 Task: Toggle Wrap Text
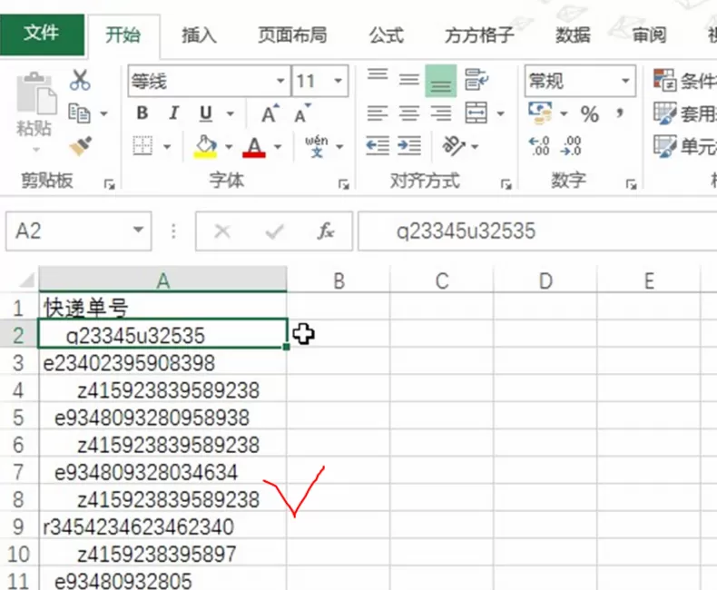(x=476, y=80)
